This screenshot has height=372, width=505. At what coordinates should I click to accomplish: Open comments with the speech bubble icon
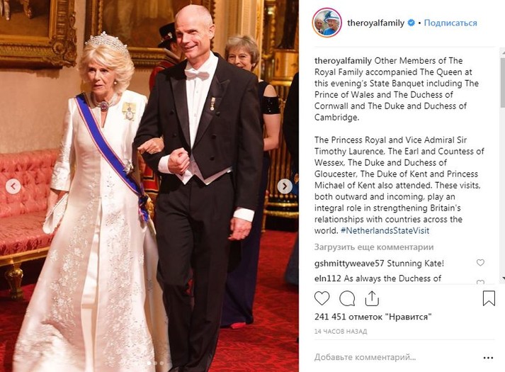[x=347, y=298]
